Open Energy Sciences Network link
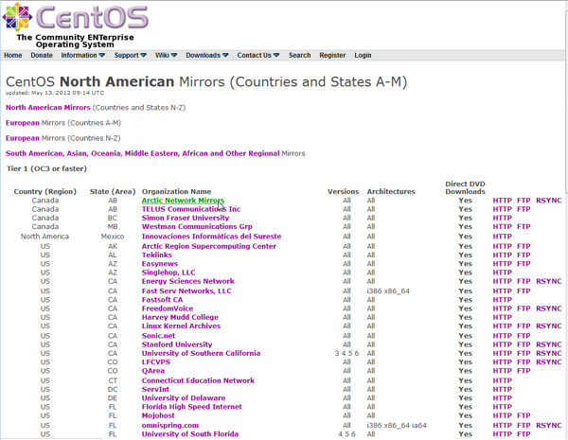The image size is (568, 440). 188,281
